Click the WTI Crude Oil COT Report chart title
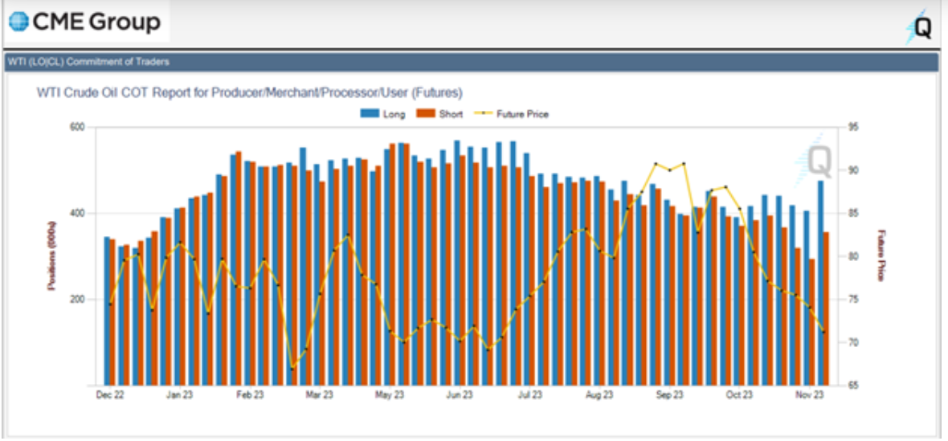The height and width of the screenshot is (441, 948). click(x=249, y=92)
